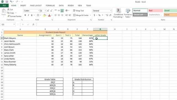The image size is (177, 100).
Task: Open the Format as Table gallery
Action: click(x=128, y=13)
